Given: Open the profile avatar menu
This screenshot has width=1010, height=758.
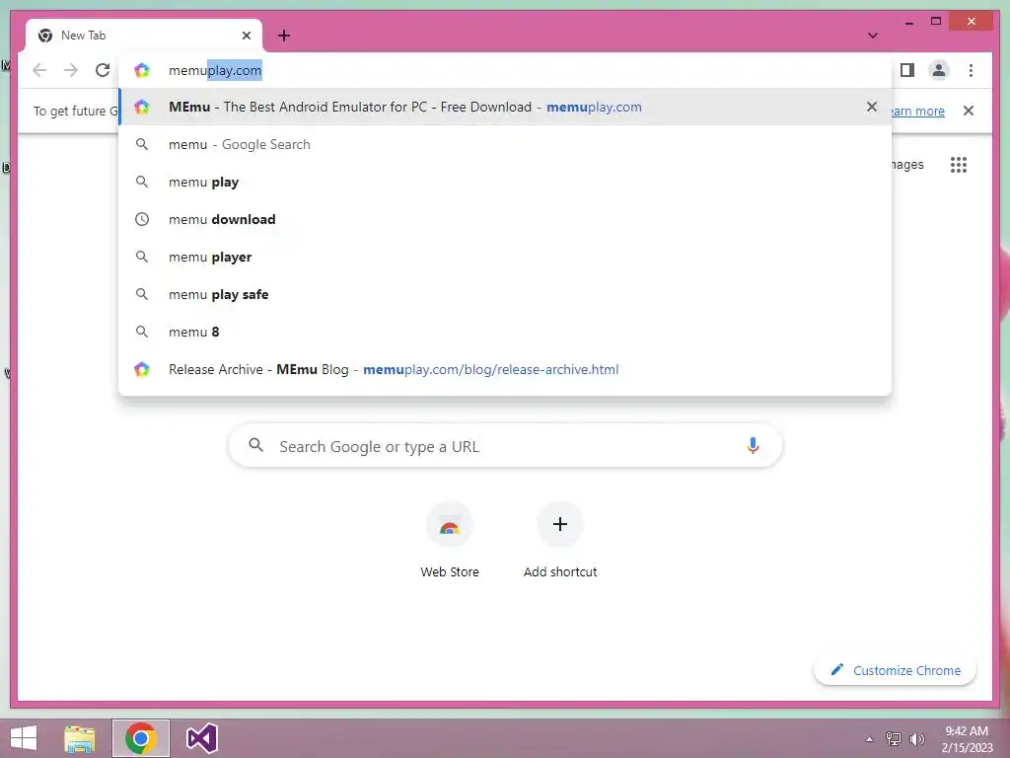Looking at the screenshot, I should (939, 70).
